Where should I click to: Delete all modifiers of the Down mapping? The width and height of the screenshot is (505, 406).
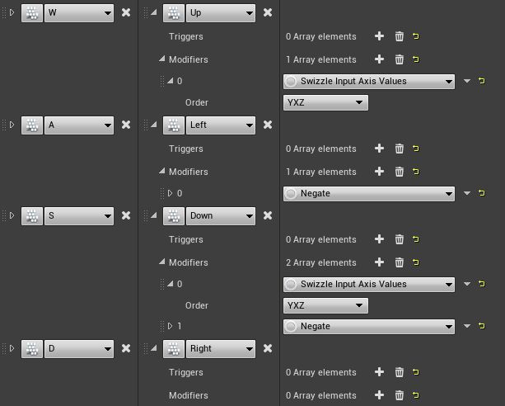(x=400, y=262)
